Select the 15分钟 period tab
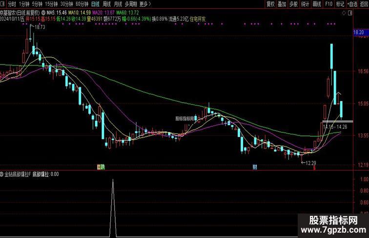This screenshot has width=369, height=238. pyautogui.click(x=51, y=4)
